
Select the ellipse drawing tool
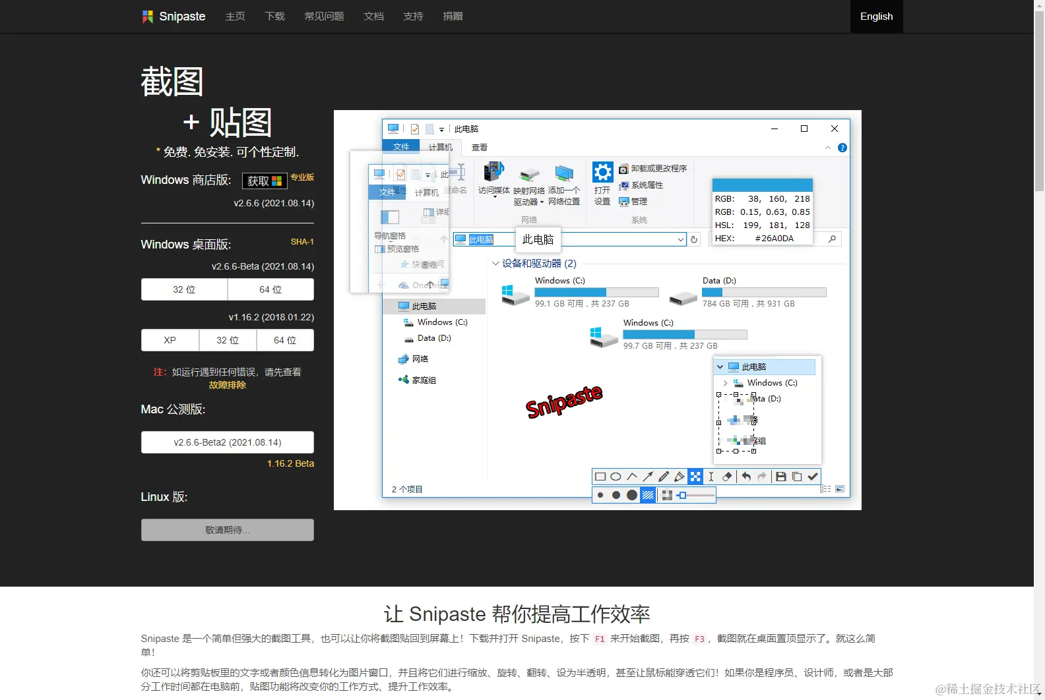point(616,477)
